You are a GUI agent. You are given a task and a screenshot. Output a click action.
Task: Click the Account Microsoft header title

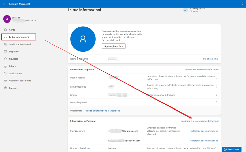point(19,4)
